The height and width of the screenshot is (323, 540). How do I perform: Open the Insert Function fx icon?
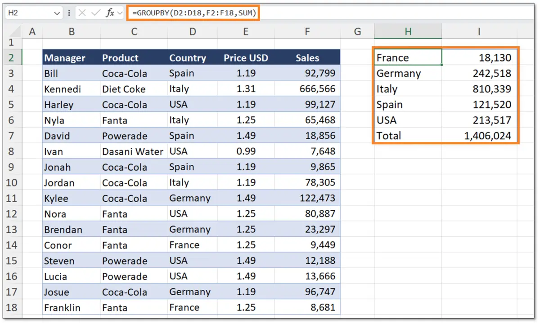coord(110,13)
